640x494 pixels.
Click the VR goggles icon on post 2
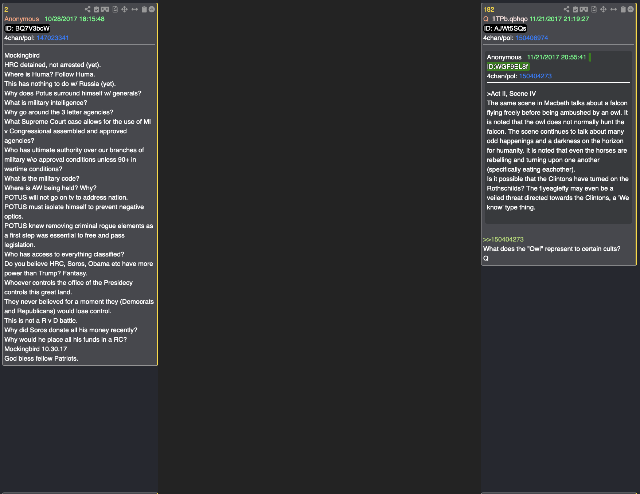coord(105,9)
